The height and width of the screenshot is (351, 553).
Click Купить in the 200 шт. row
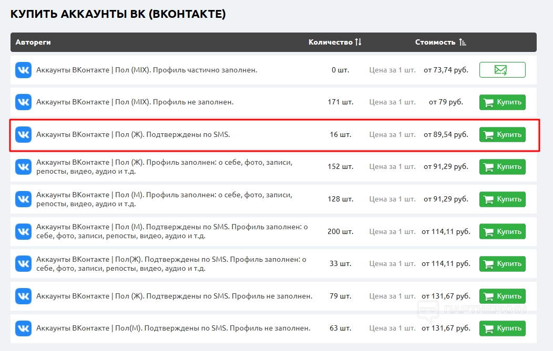pos(502,231)
